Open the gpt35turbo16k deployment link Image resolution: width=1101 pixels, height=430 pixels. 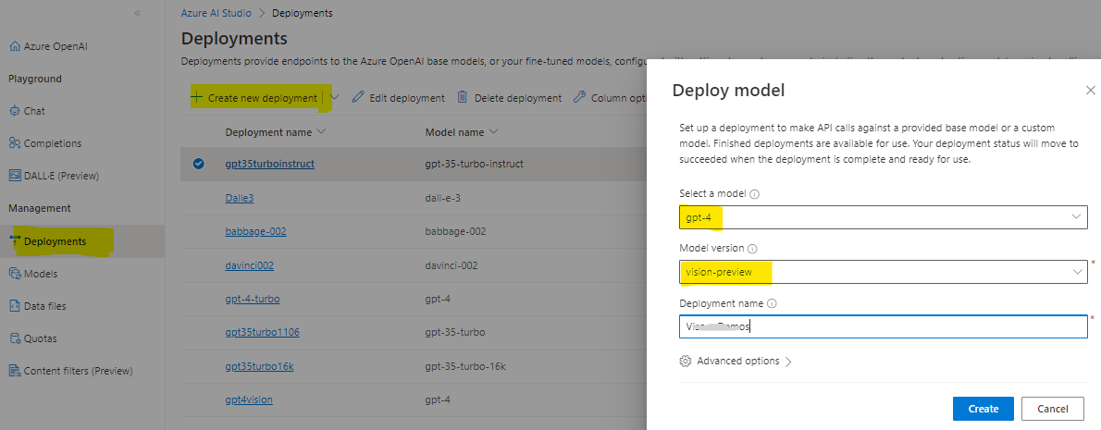259,366
